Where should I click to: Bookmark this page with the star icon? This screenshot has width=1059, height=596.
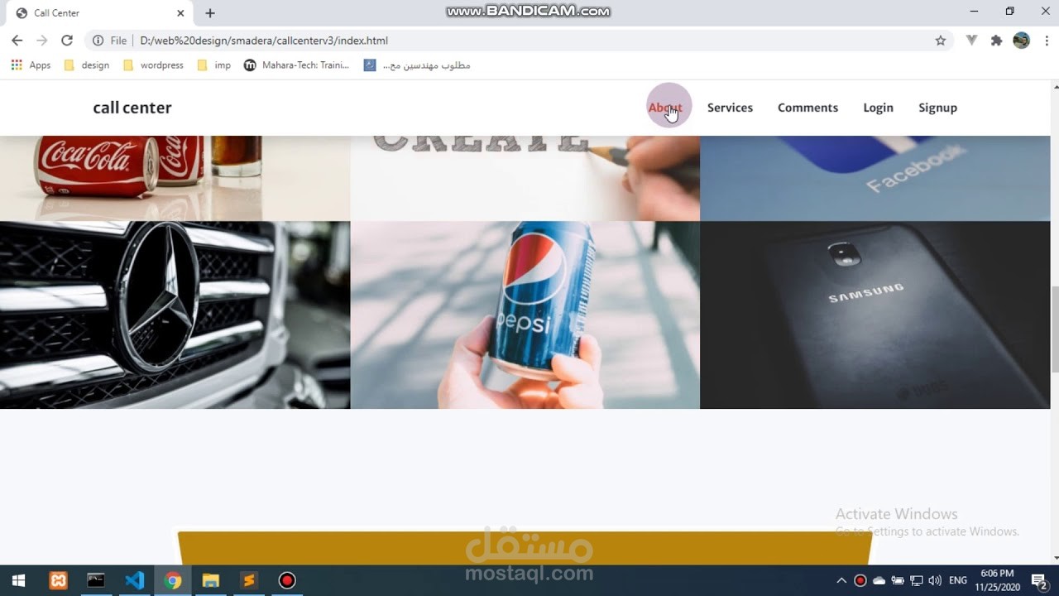point(940,40)
